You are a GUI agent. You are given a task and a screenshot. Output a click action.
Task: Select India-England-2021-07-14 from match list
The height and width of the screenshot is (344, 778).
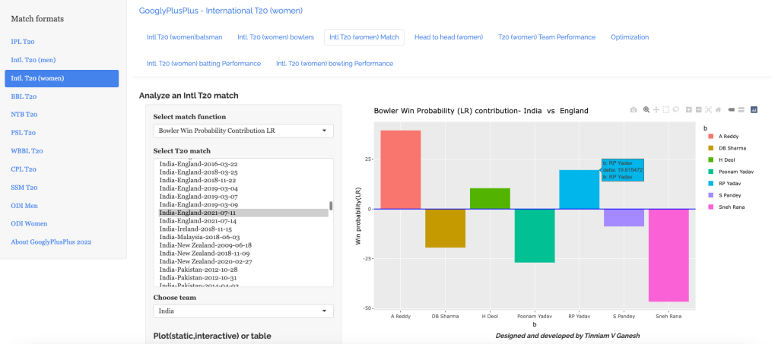[198, 221]
